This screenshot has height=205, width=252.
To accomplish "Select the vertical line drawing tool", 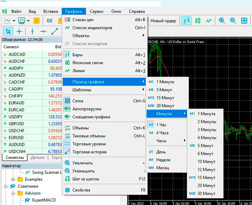I will 32,31.
